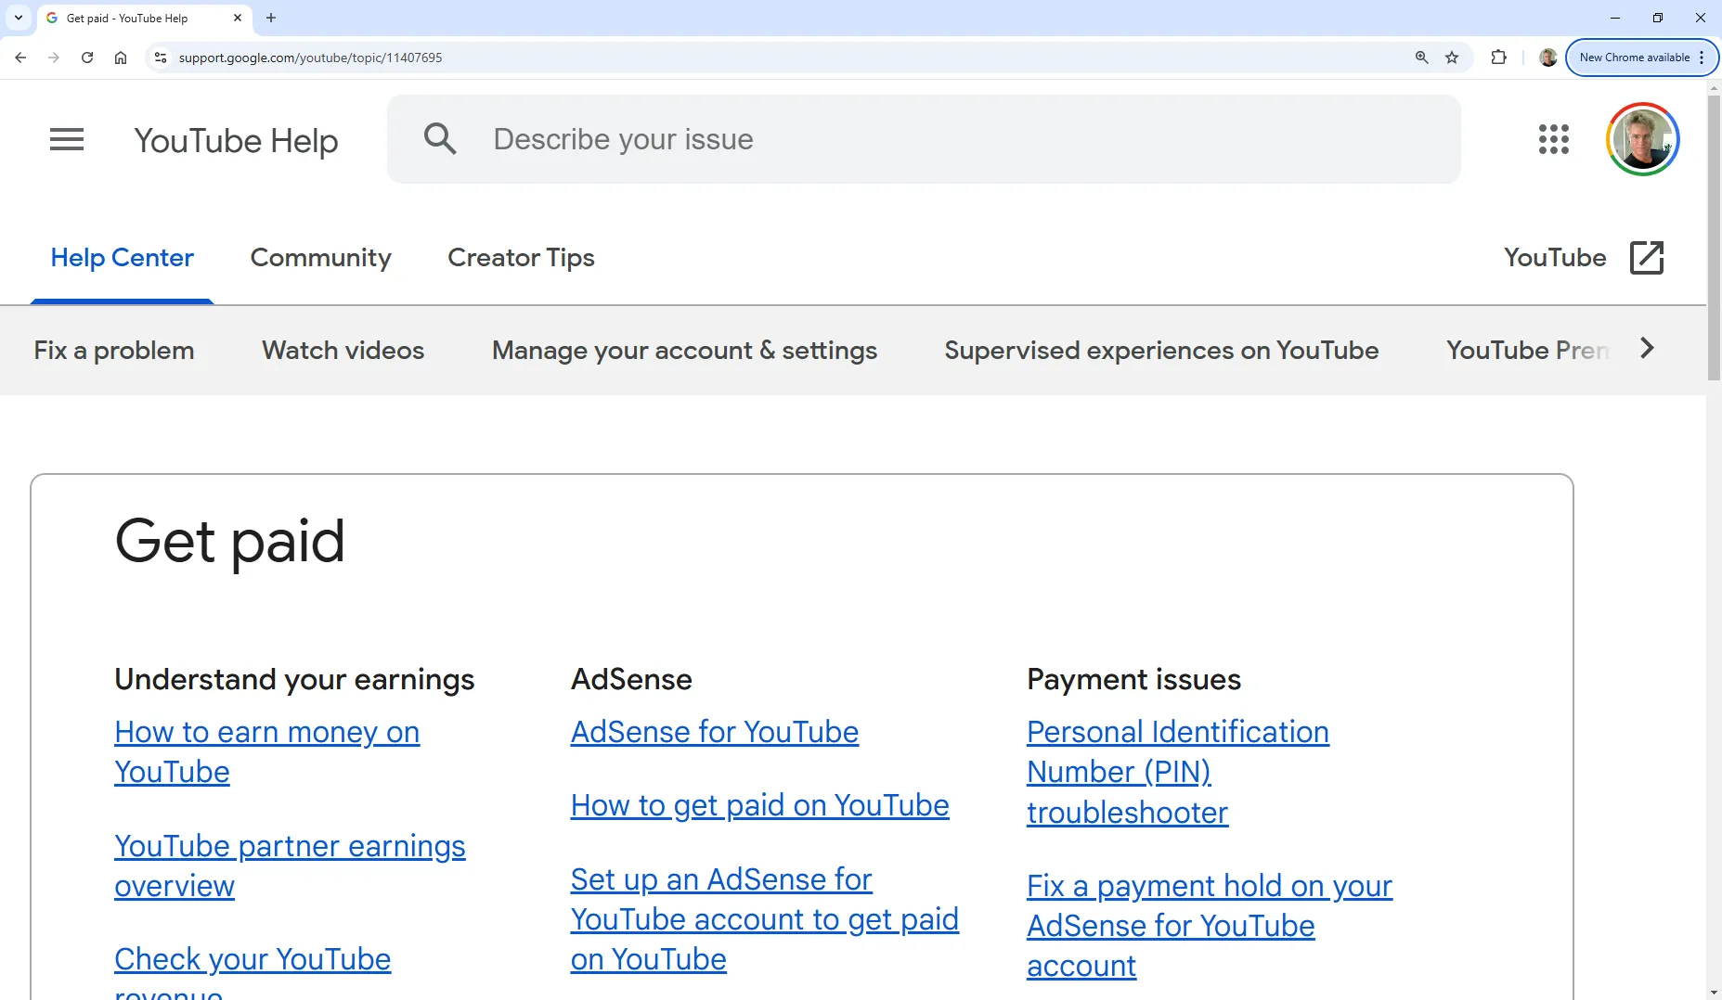Open How to get paid on YouTube
1722x1000 pixels.
tap(759, 805)
